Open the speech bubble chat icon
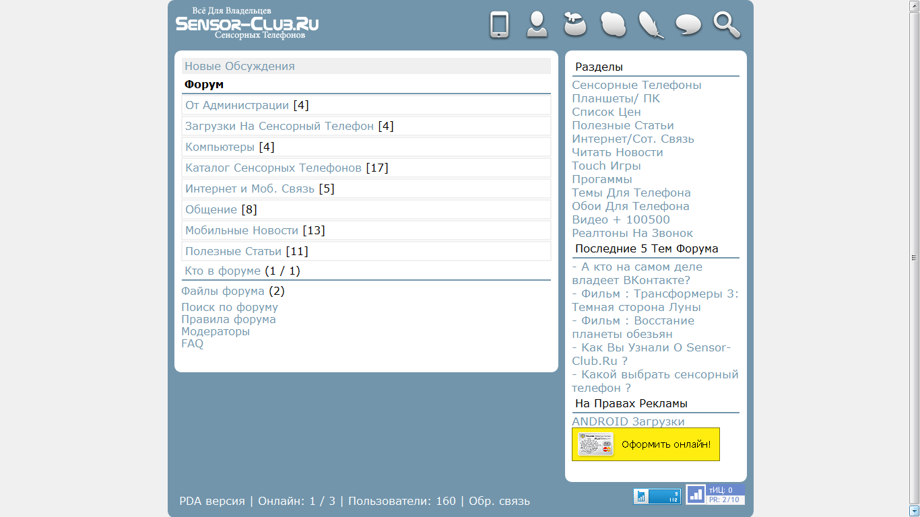This screenshot has width=920, height=517. click(x=688, y=25)
